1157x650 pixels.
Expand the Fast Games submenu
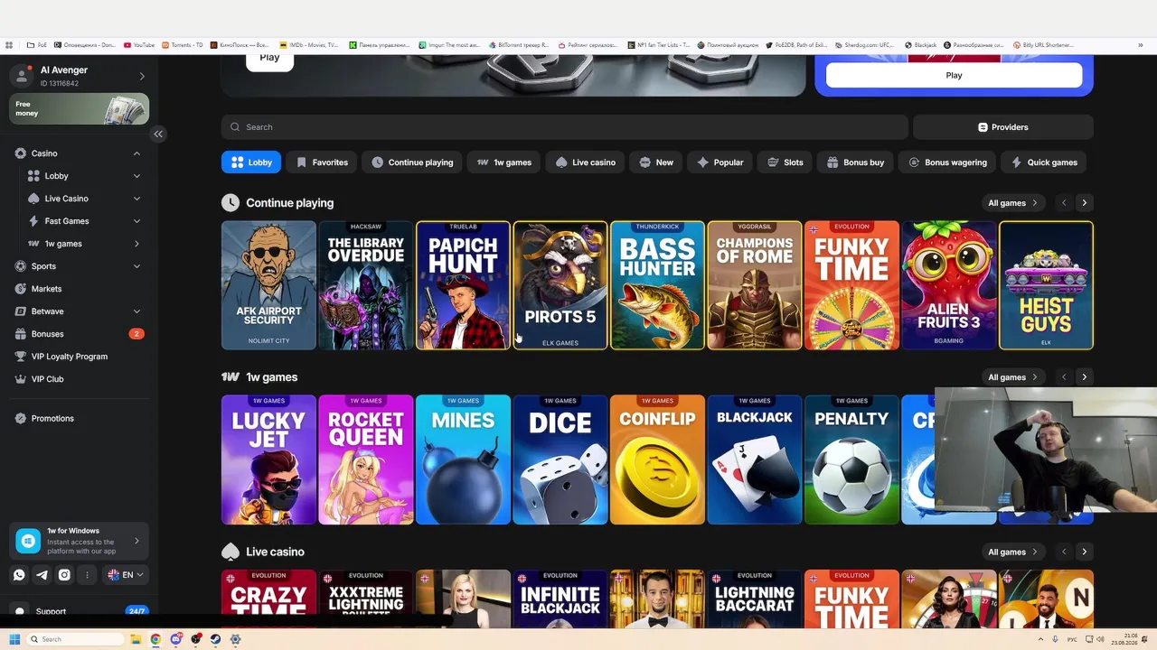pos(136,221)
